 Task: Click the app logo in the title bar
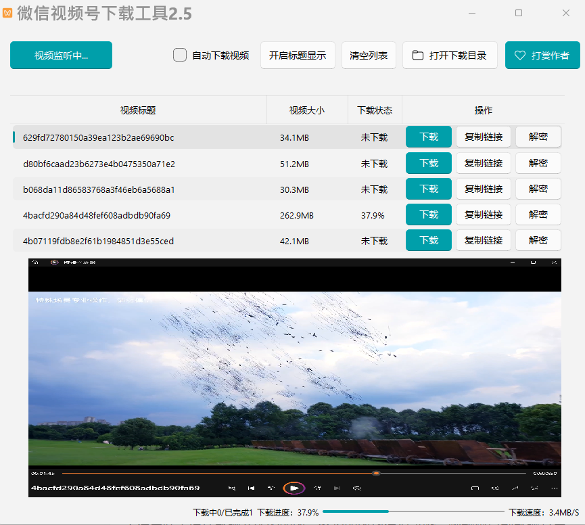coord(7,14)
